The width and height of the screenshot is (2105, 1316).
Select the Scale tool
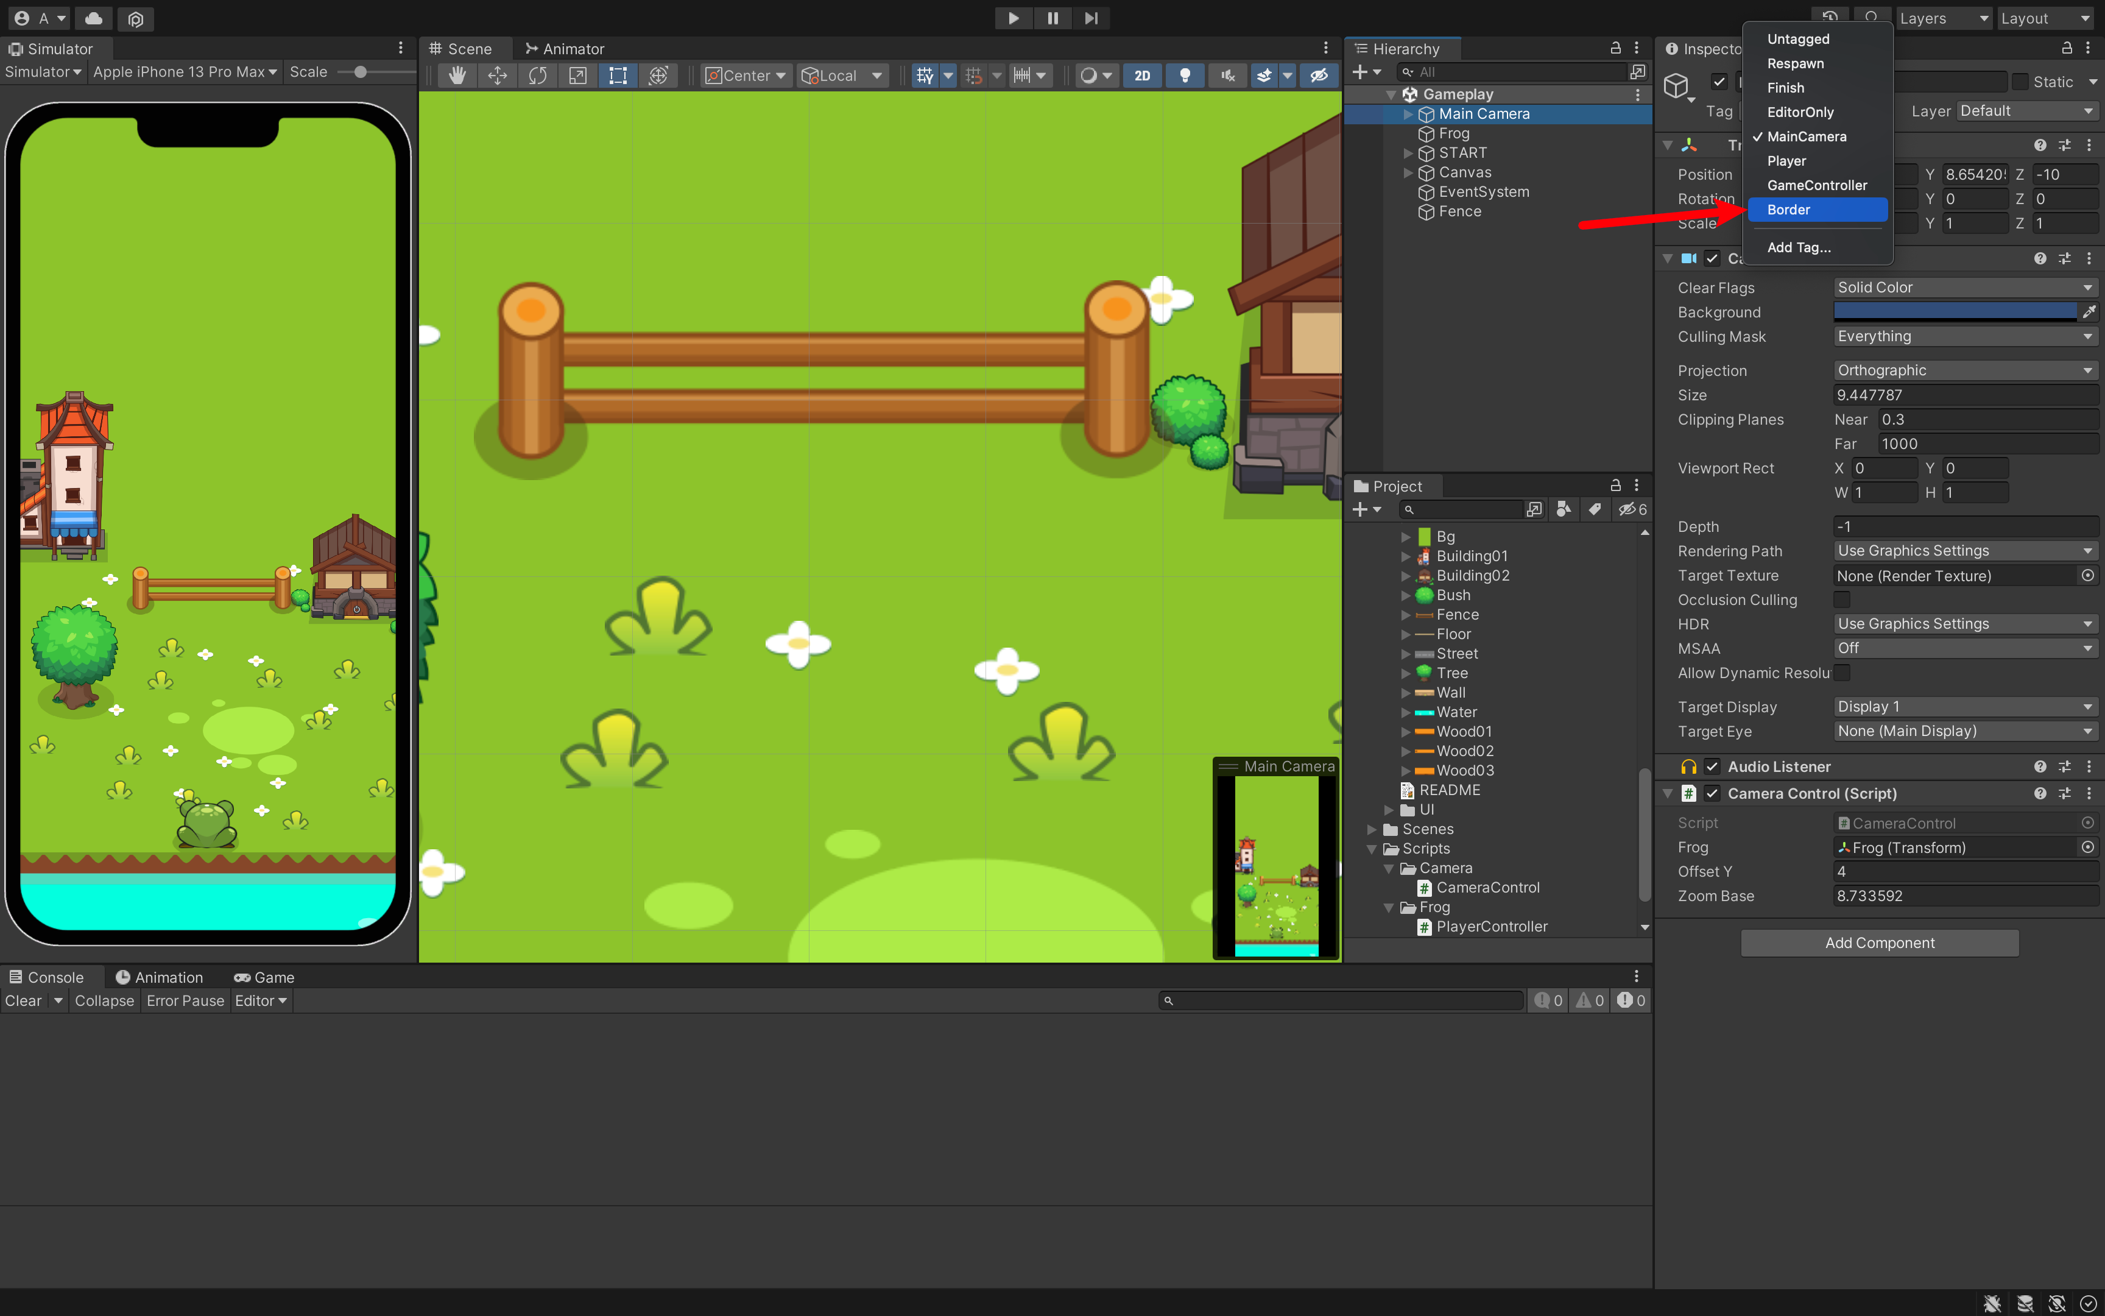tap(577, 76)
